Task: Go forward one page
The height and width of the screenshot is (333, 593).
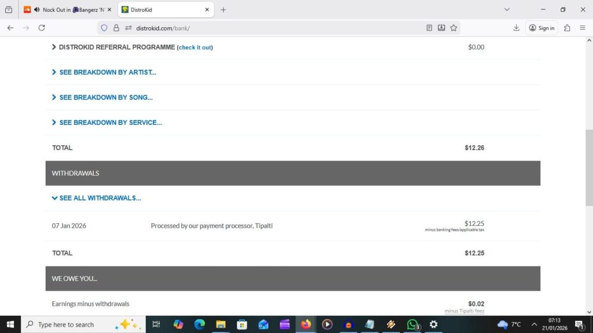Action: 25,28
